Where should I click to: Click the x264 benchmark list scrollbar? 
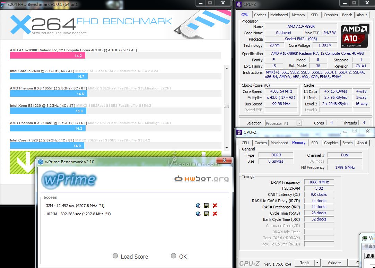coord(227,106)
